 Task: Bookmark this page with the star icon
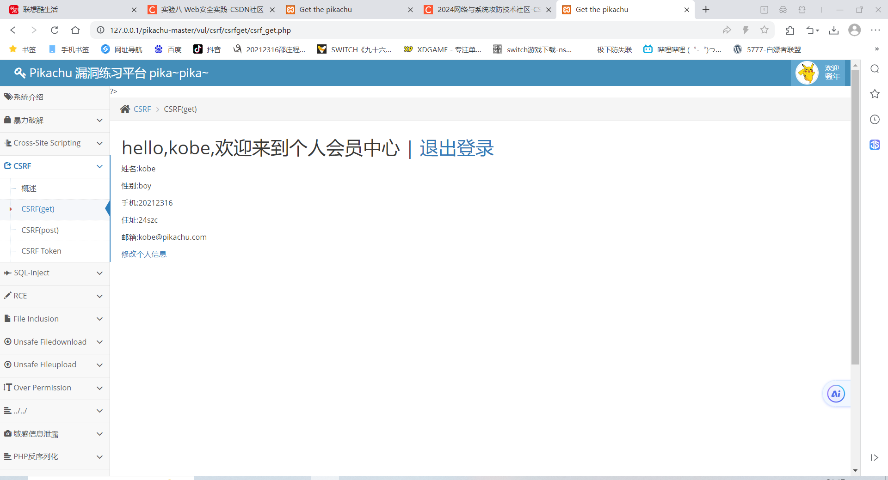click(764, 30)
